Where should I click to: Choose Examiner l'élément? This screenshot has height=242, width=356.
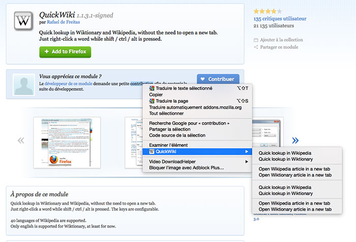click(x=197, y=145)
